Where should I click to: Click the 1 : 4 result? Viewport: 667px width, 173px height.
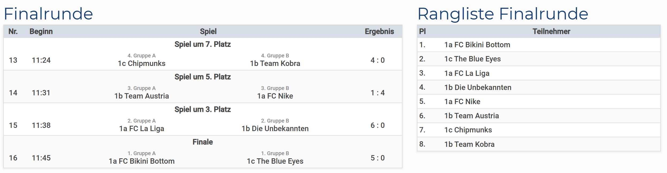tap(377, 93)
